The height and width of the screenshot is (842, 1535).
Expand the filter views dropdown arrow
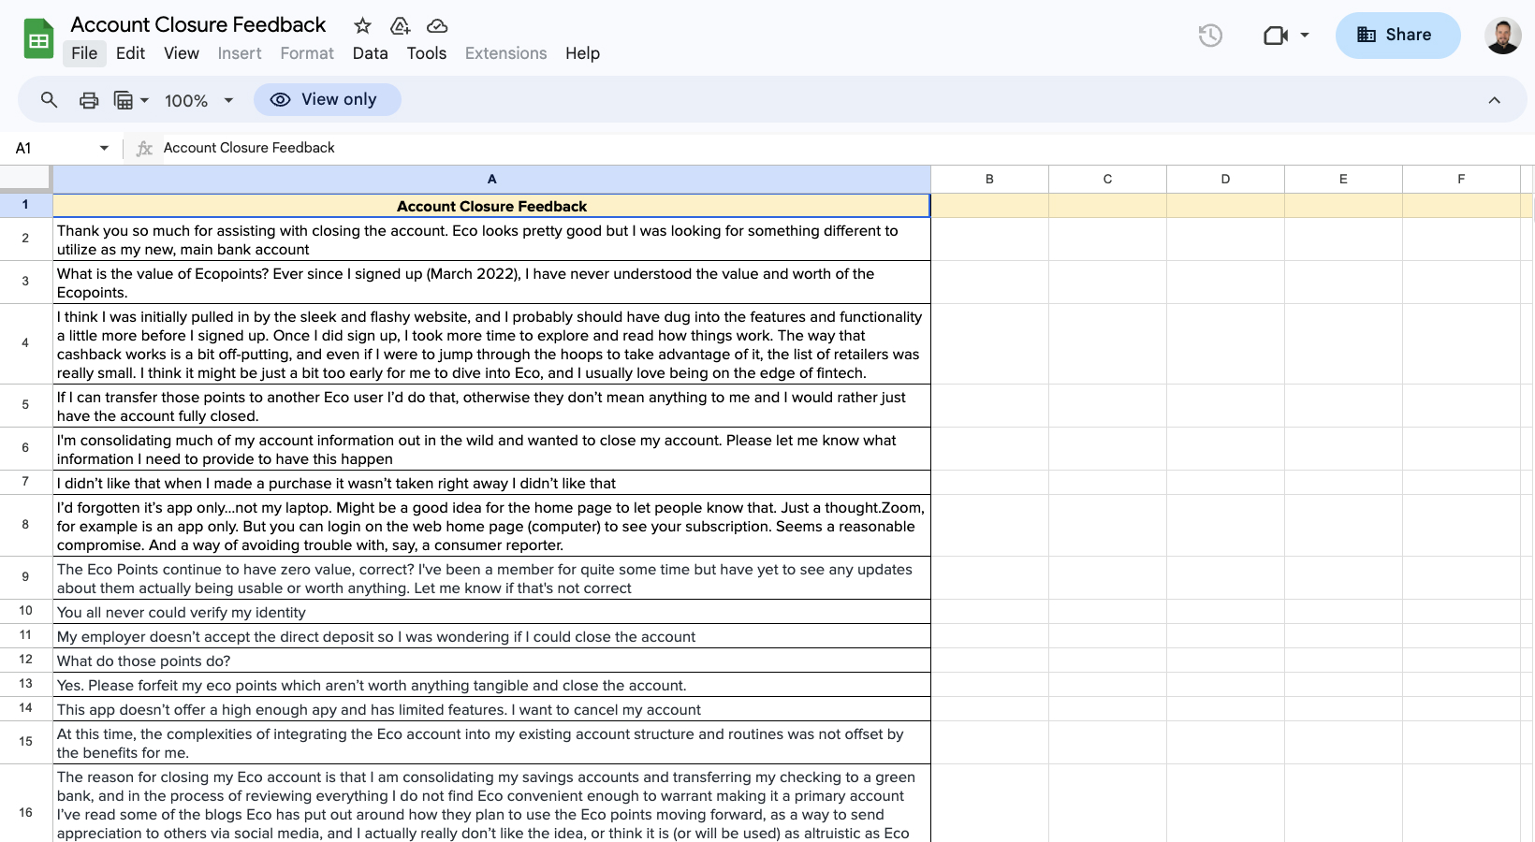144,100
